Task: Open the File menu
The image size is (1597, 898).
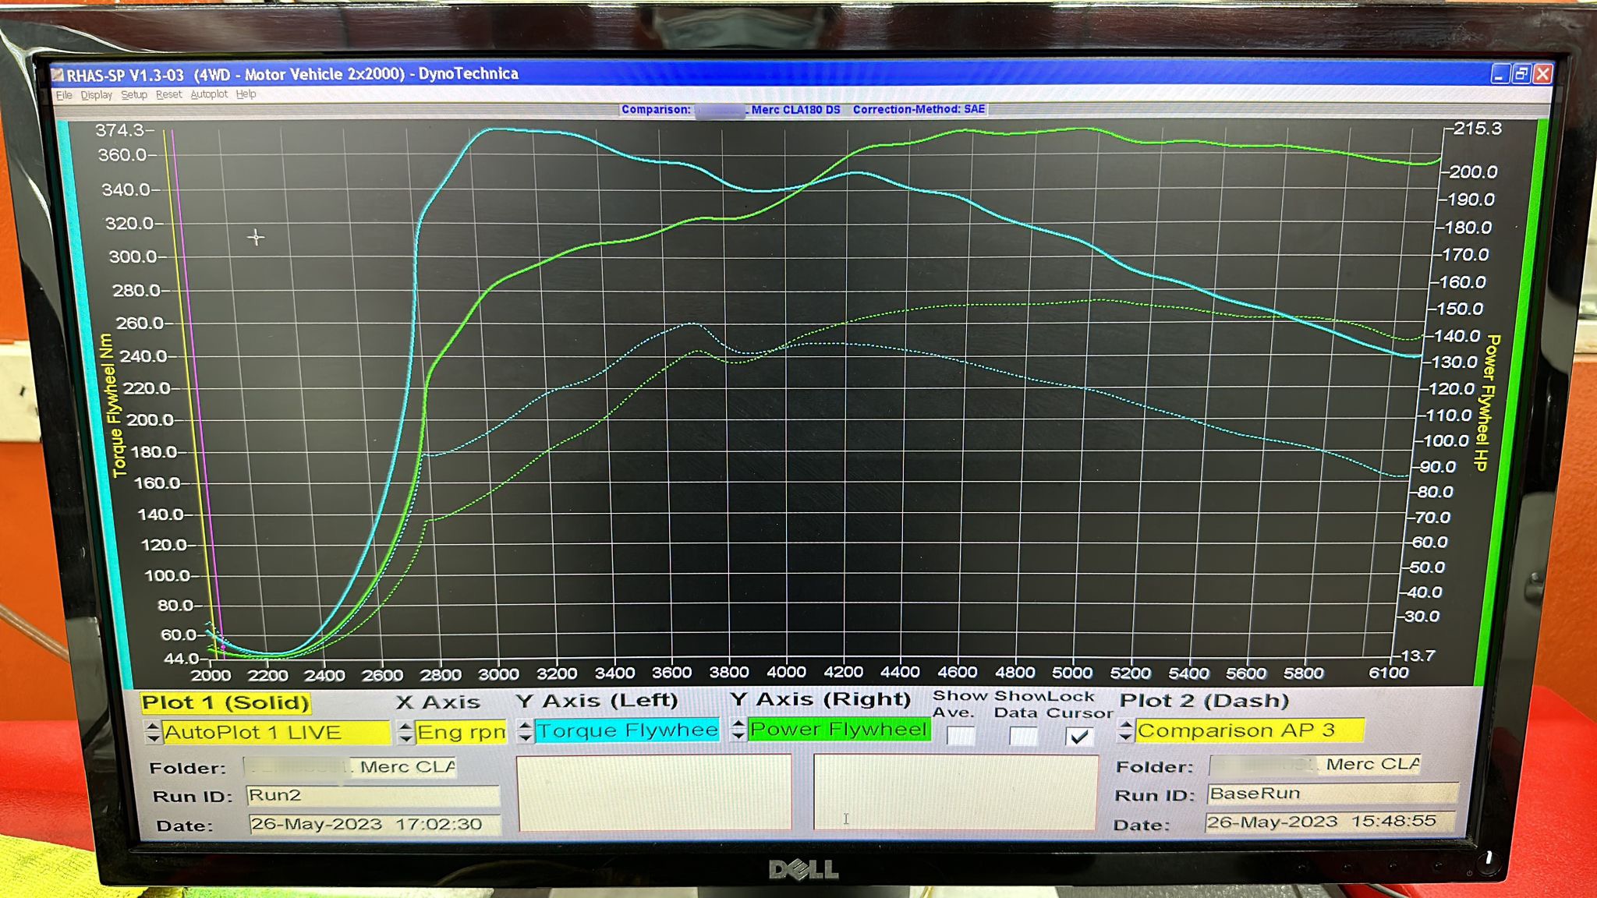Action: [64, 95]
